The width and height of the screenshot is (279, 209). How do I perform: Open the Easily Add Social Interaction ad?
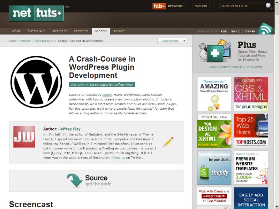(x=251, y=198)
